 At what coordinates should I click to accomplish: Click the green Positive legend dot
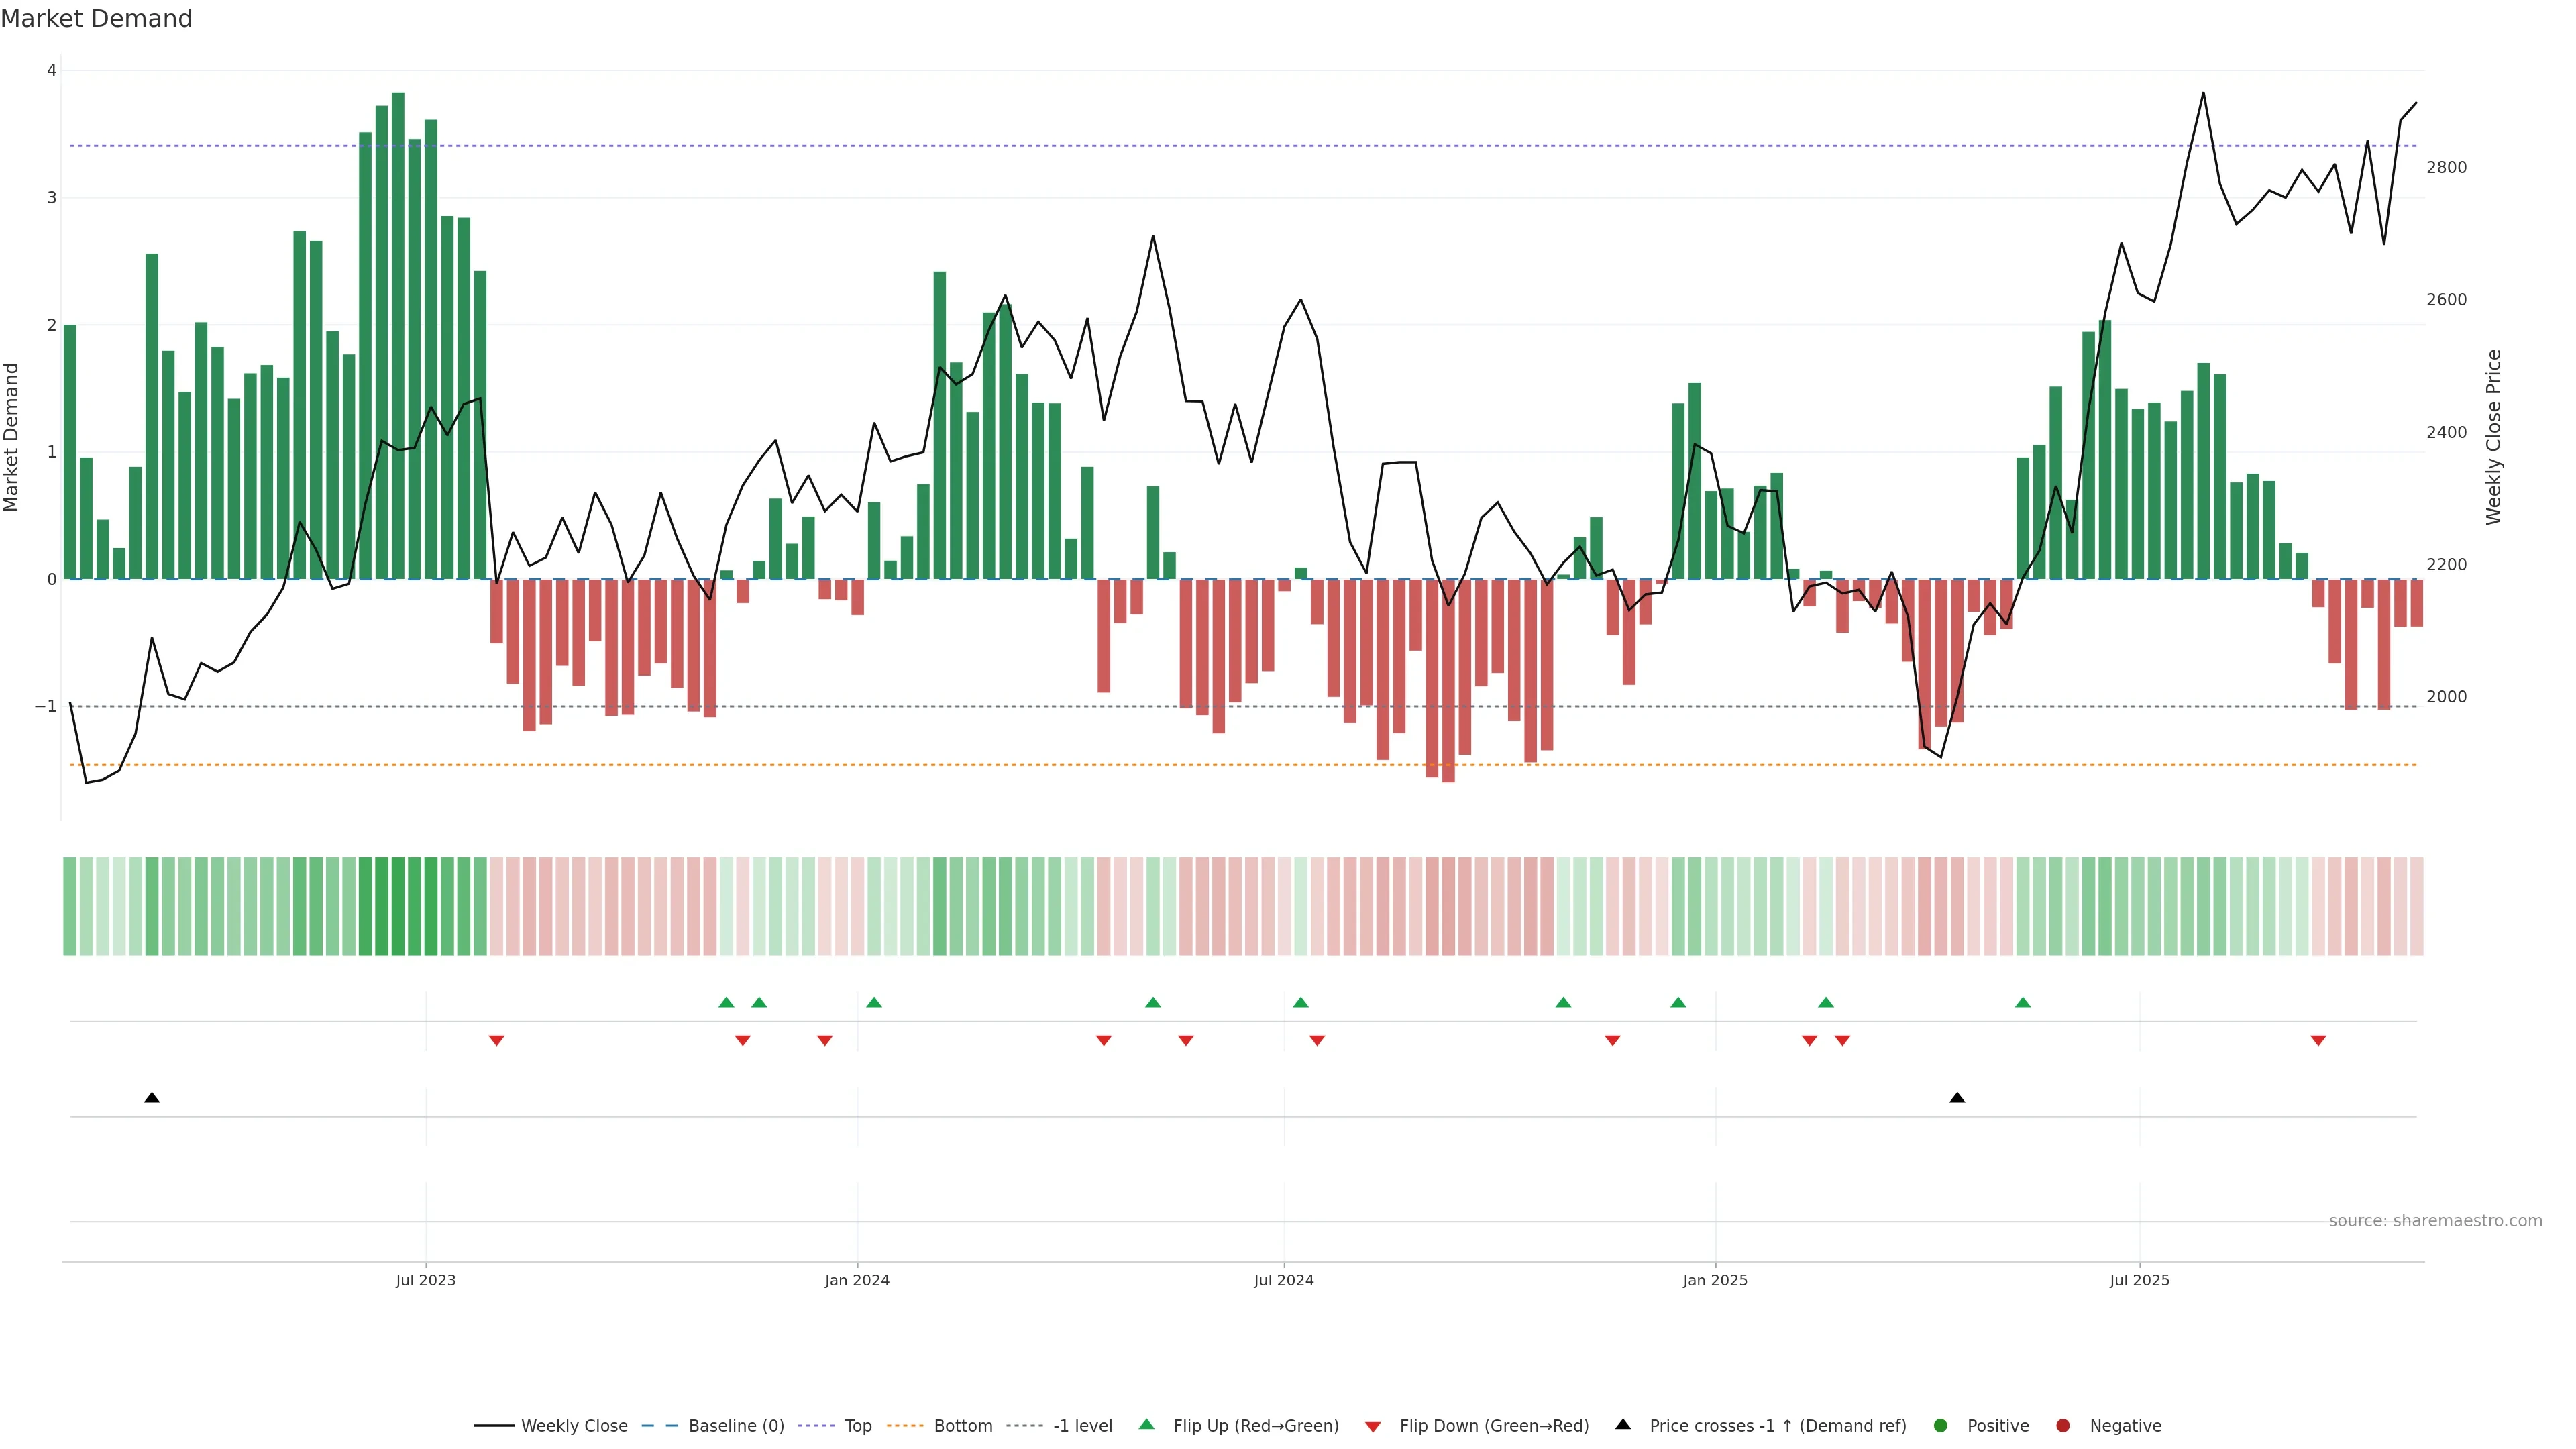(x=1941, y=1425)
